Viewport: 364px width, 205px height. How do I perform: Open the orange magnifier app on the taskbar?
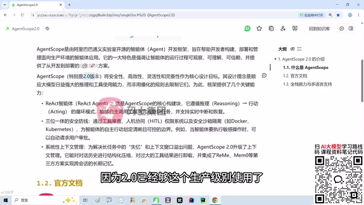(x=144, y=200)
